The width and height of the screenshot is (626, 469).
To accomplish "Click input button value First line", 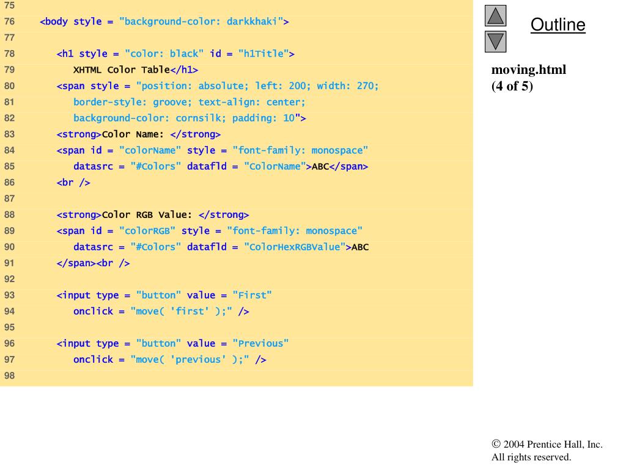I will (x=164, y=296).
